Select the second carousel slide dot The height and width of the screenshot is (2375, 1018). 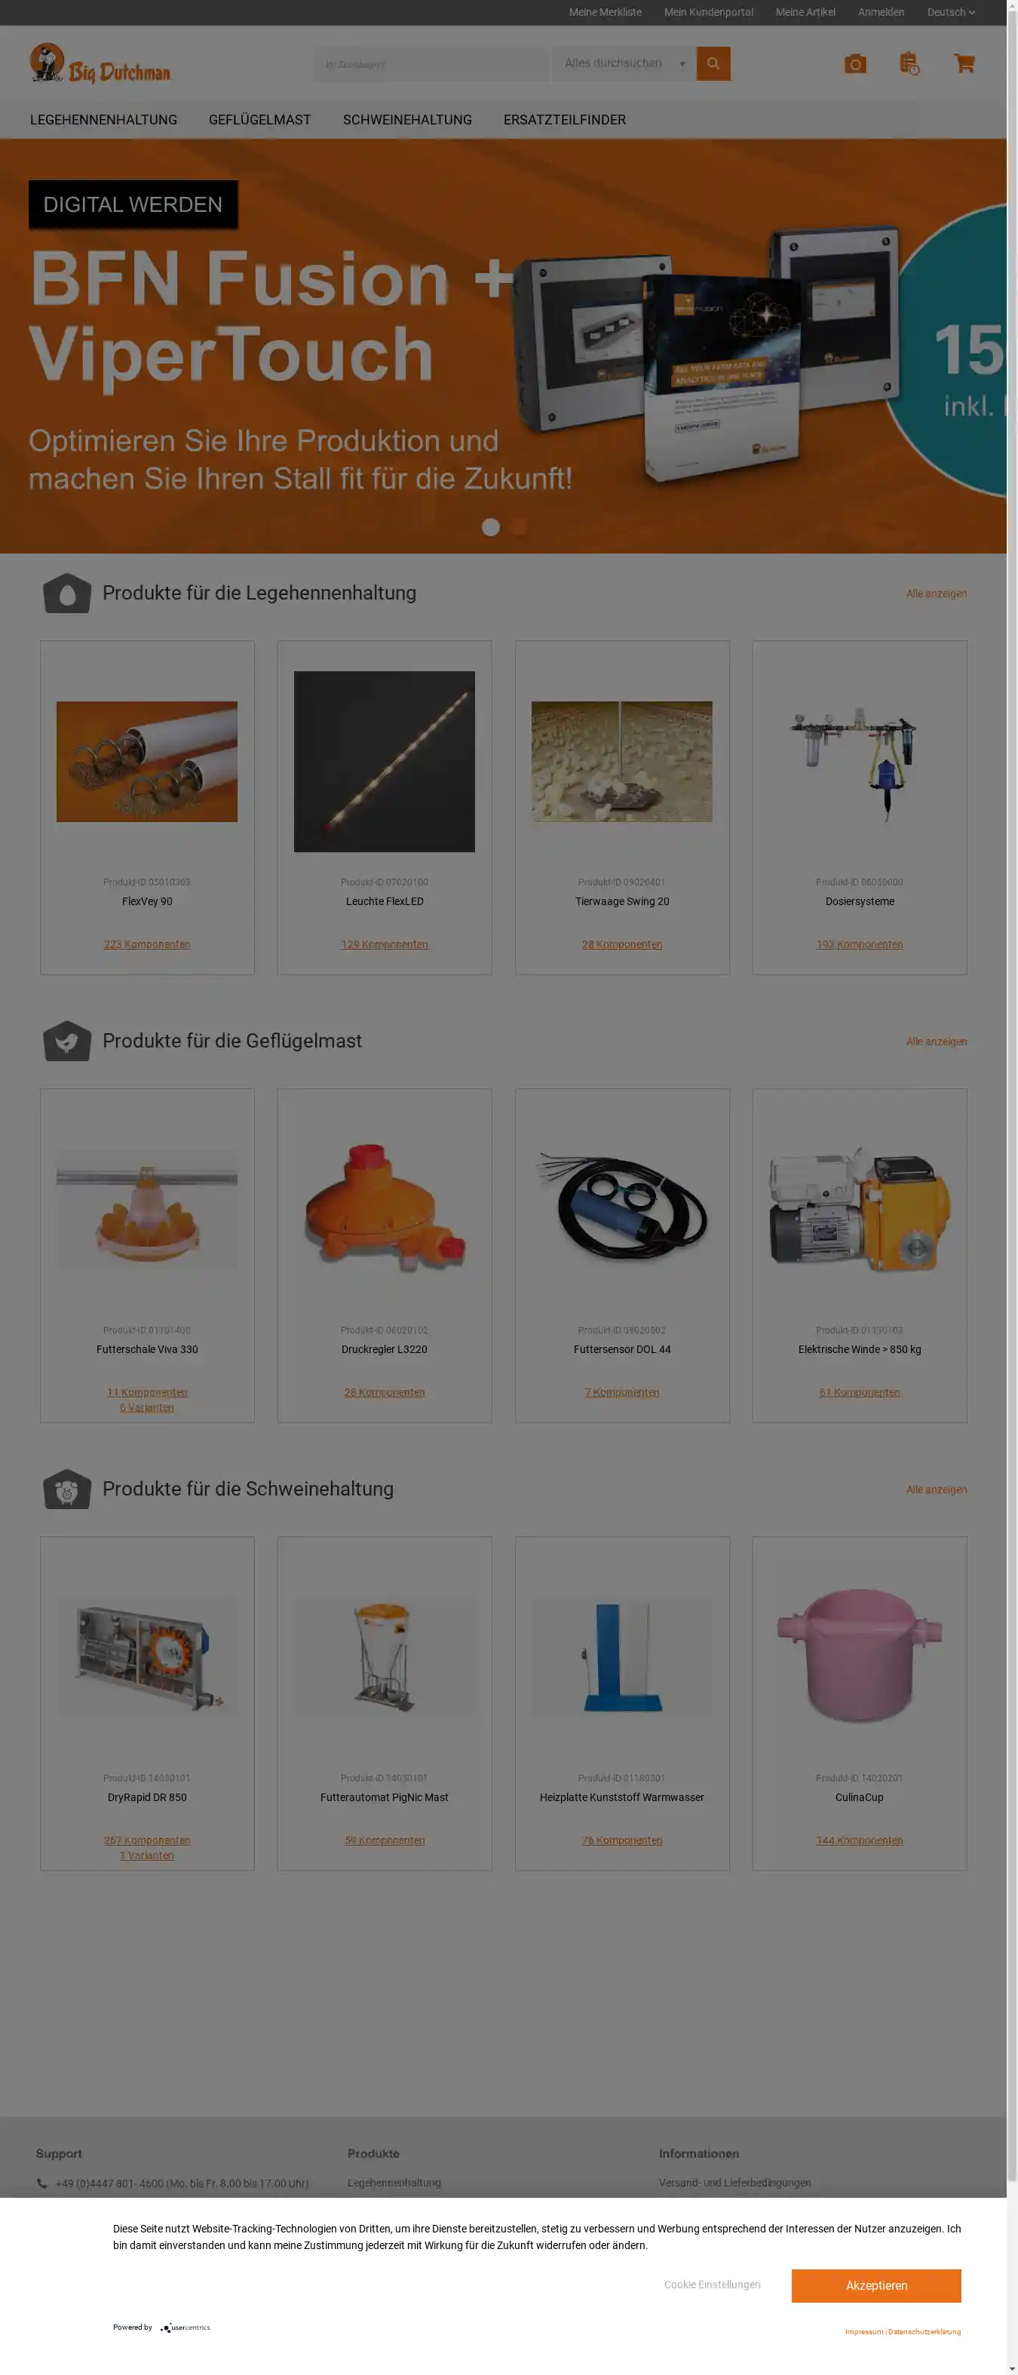518,527
